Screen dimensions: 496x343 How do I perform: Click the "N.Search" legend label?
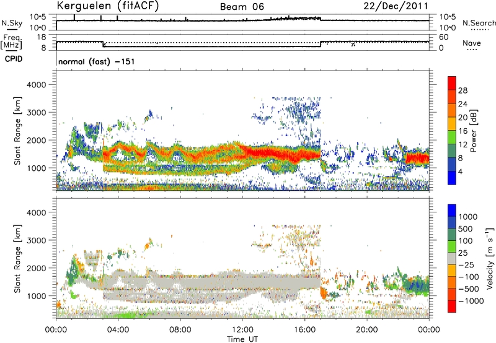coord(479,23)
